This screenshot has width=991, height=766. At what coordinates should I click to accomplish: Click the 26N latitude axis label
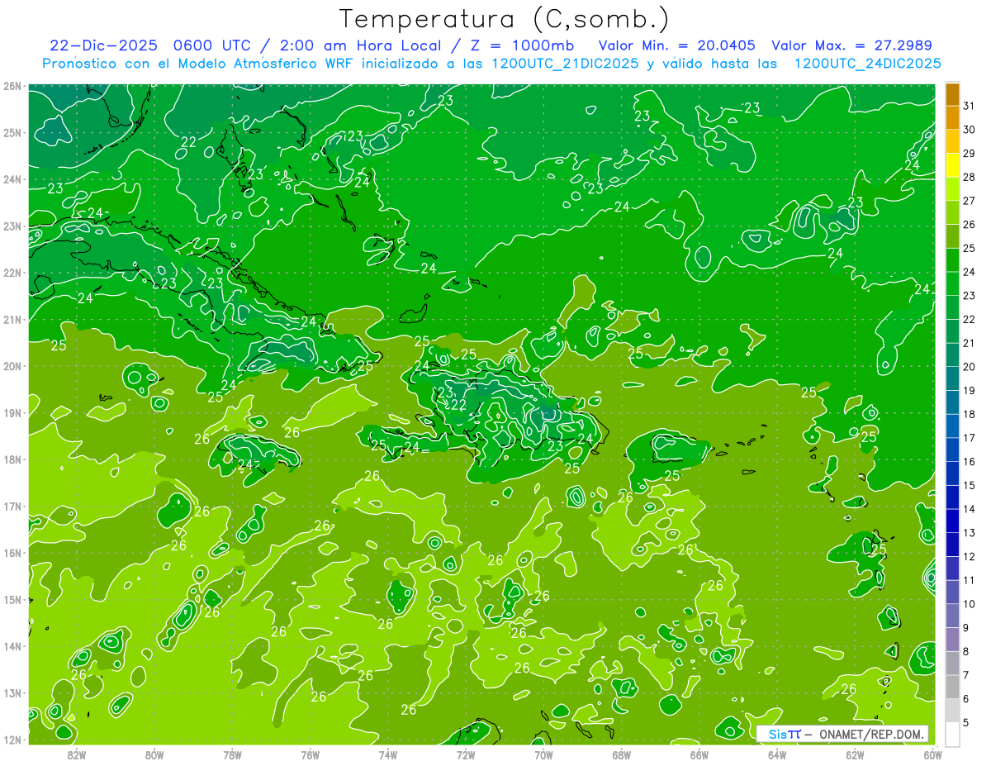[x=12, y=86]
